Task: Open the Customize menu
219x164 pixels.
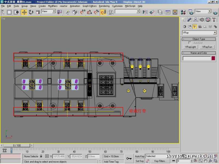Action: click(x=117, y=6)
